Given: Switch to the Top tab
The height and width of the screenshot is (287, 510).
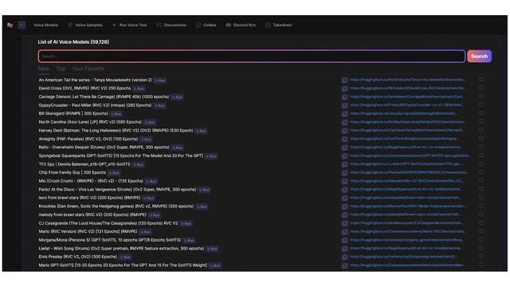Looking at the screenshot, I should point(61,69).
